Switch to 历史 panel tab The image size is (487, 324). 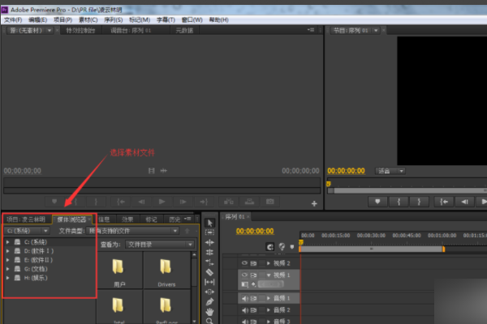[175, 220]
